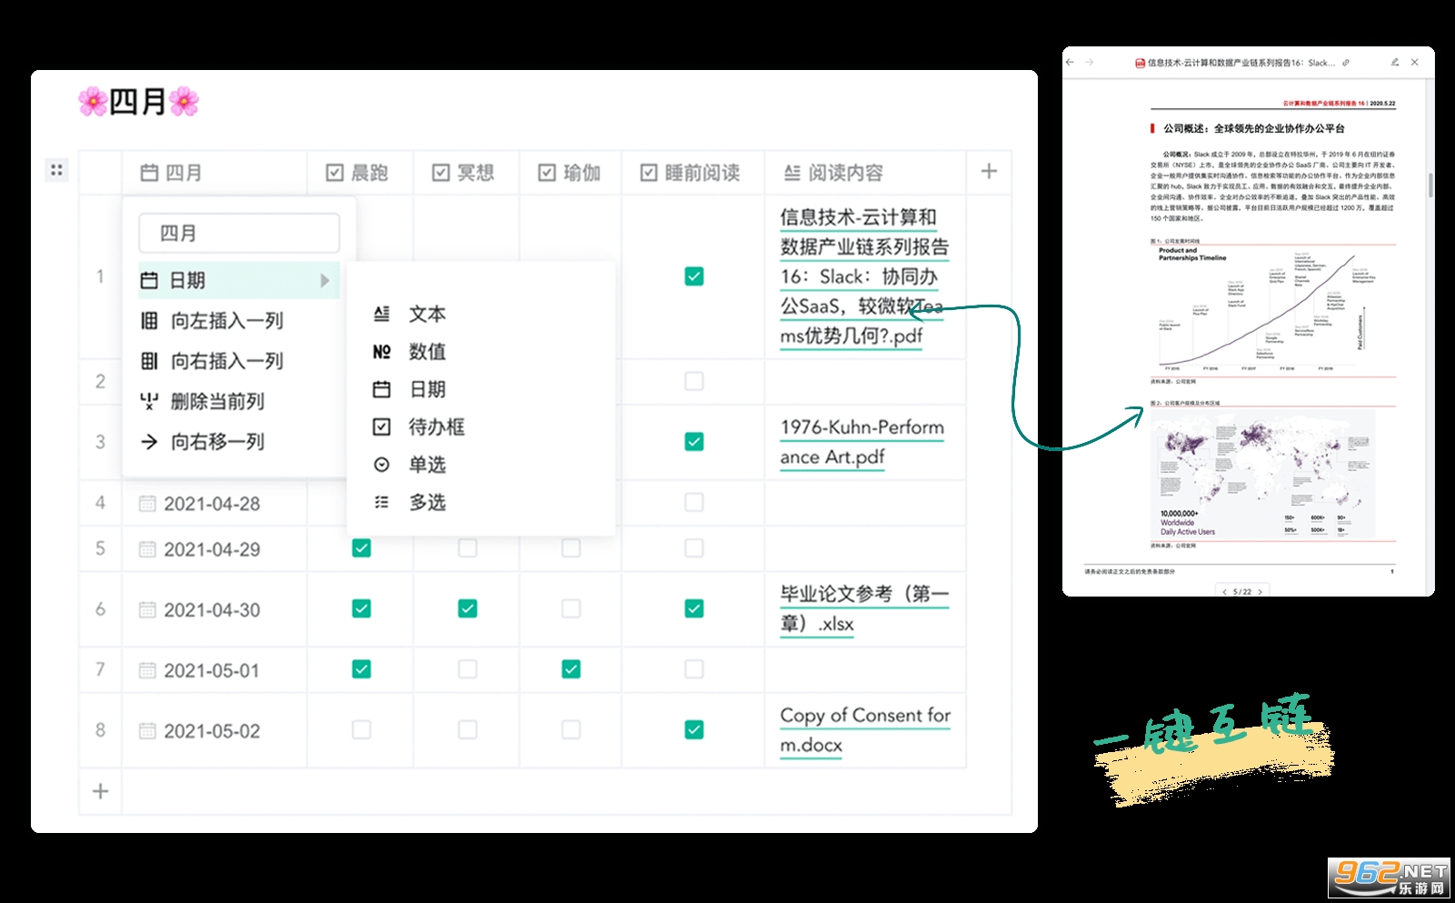Uncheck 晨跑 checkbox for 2021-04-29

click(x=361, y=548)
